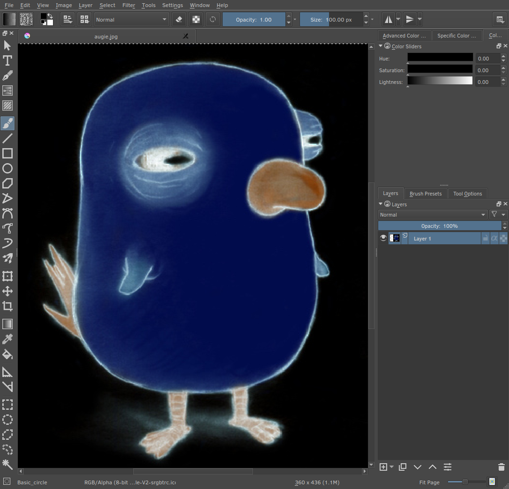Hide Layer 1 with eye icon
Screen dimensions: 509x489
click(383, 238)
